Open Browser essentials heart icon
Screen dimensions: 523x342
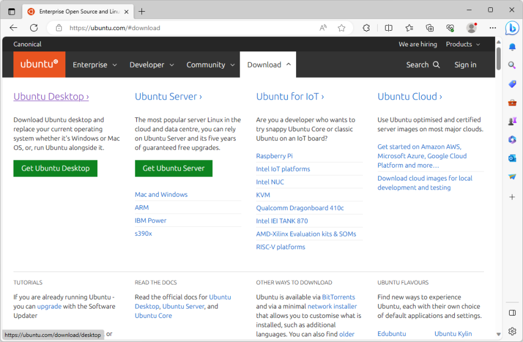[450, 28]
